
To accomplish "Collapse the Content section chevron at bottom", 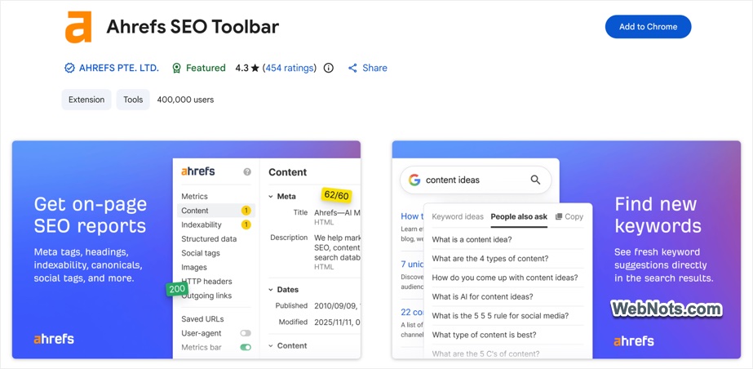I will tap(271, 345).
